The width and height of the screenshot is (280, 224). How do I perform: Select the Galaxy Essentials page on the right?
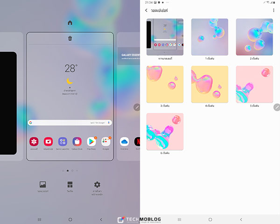(x=129, y=97)
